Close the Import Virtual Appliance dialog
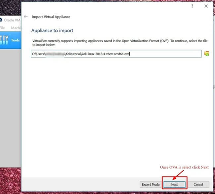The height and width of the screenshot is (194, 215). 206,6
